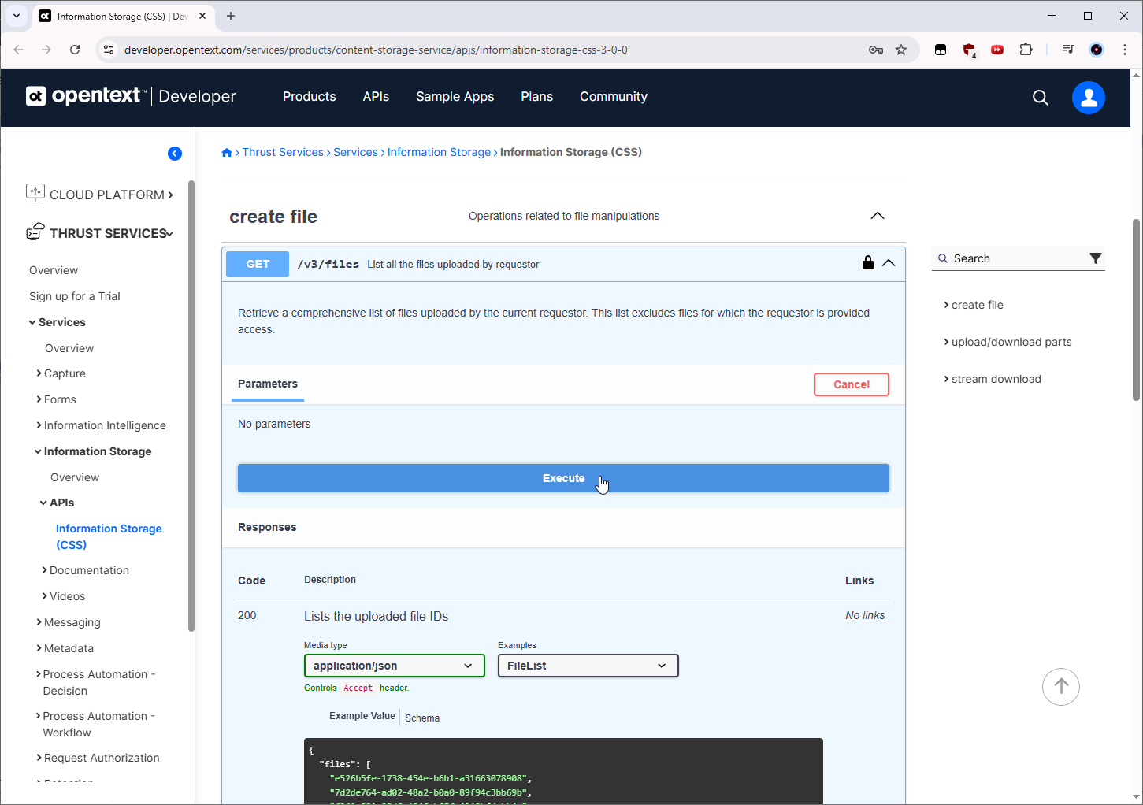Click the red YouTube-style extension icon

997,50
